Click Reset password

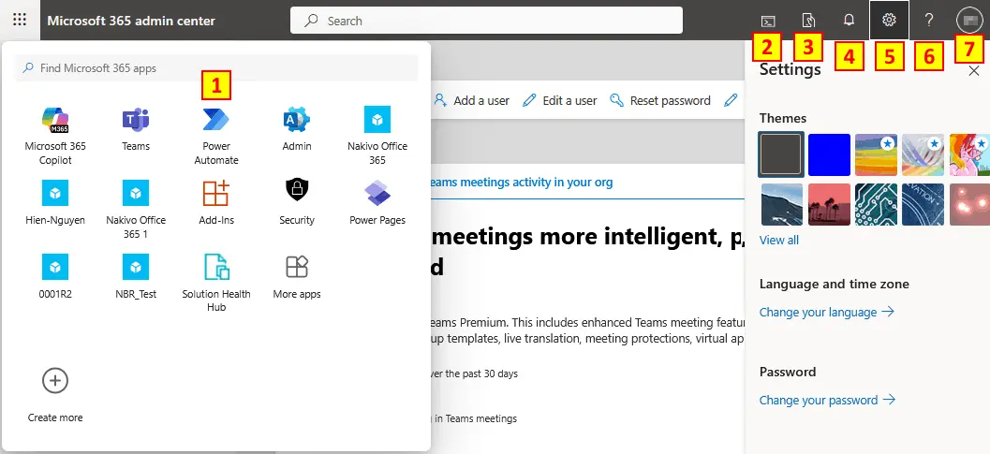(x=660, y=100)
